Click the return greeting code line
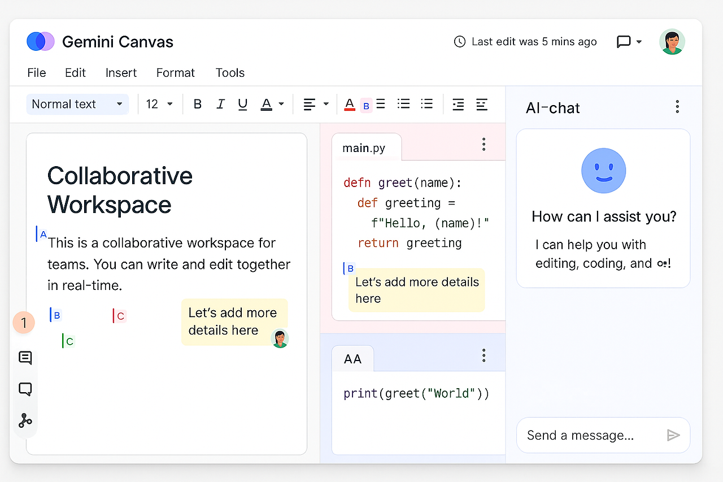Screen dimensions: 723x482 coord(410,243)
